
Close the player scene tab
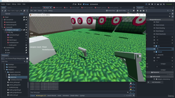(x=51, y=8)
